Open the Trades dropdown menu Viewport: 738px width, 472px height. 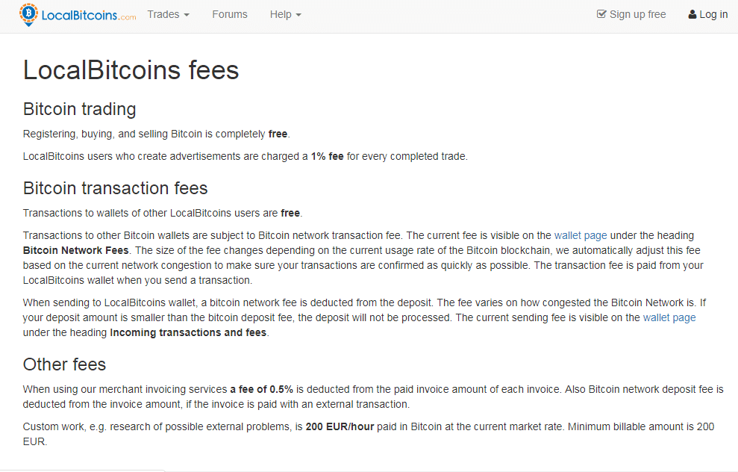[168, 15]
